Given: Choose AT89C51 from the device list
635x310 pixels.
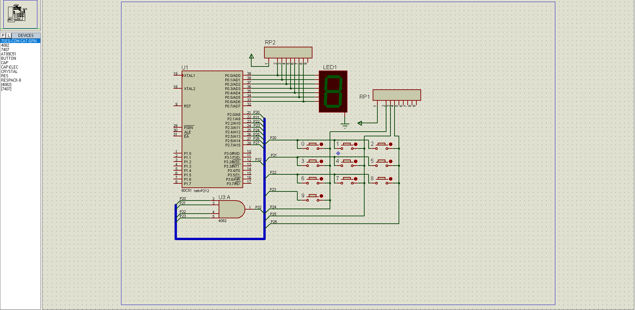Looking at the screenshot, I should point(8,54).
